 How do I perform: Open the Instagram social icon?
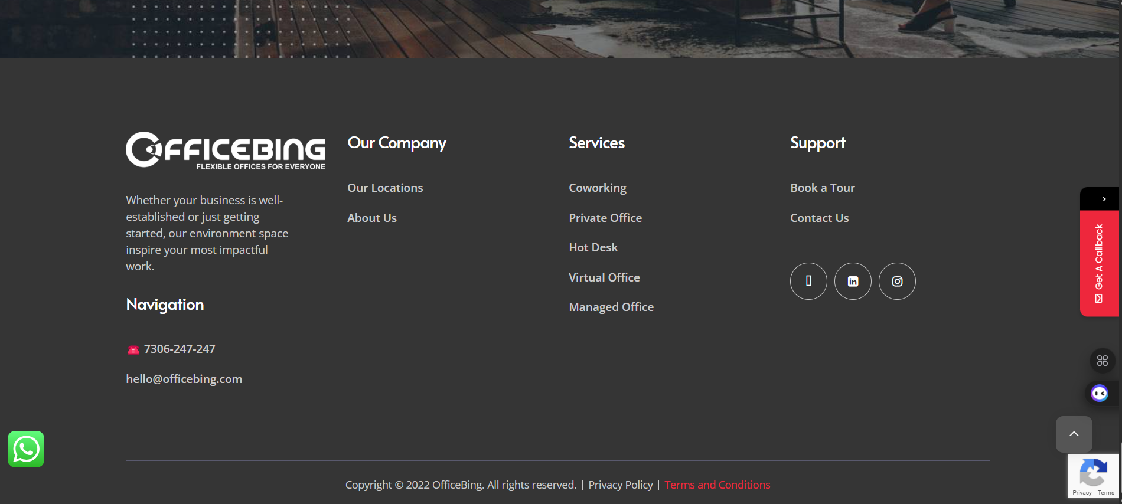coord(897,281)
